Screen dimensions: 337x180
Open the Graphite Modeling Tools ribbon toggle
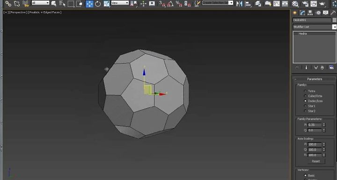tap(268, 4)
